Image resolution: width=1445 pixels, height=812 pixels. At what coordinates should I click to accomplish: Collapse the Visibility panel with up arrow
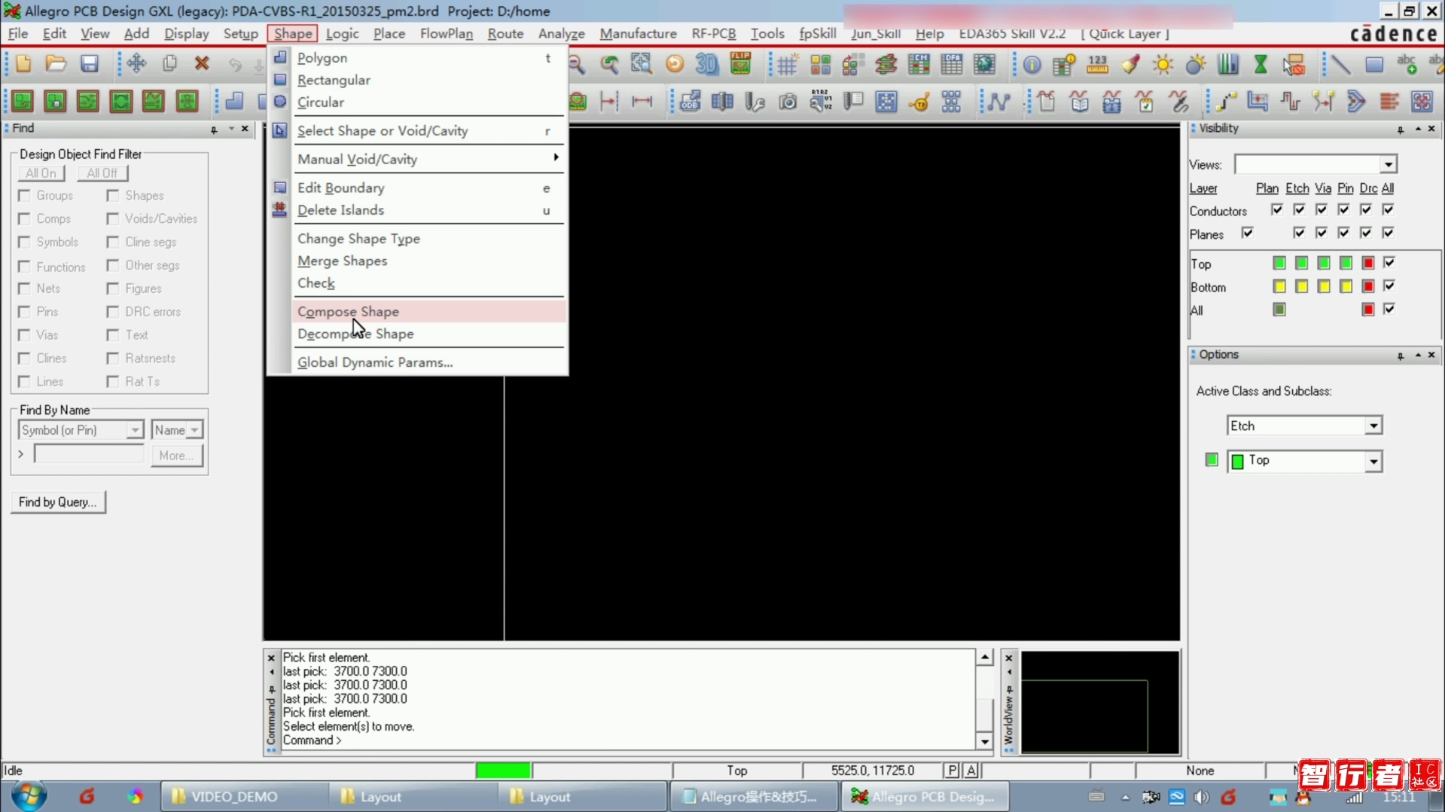pyautogui.click(x=1417, y=129)
